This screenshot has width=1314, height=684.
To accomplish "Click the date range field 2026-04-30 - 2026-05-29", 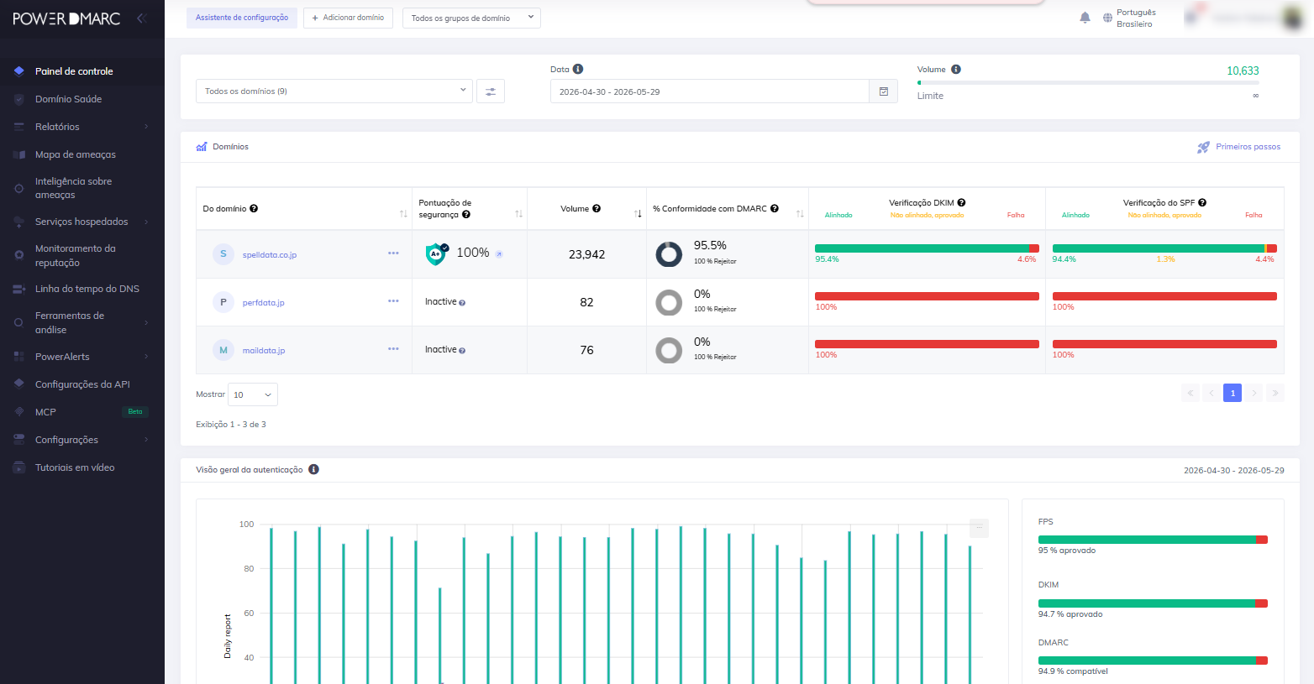I will pos(710,91).
